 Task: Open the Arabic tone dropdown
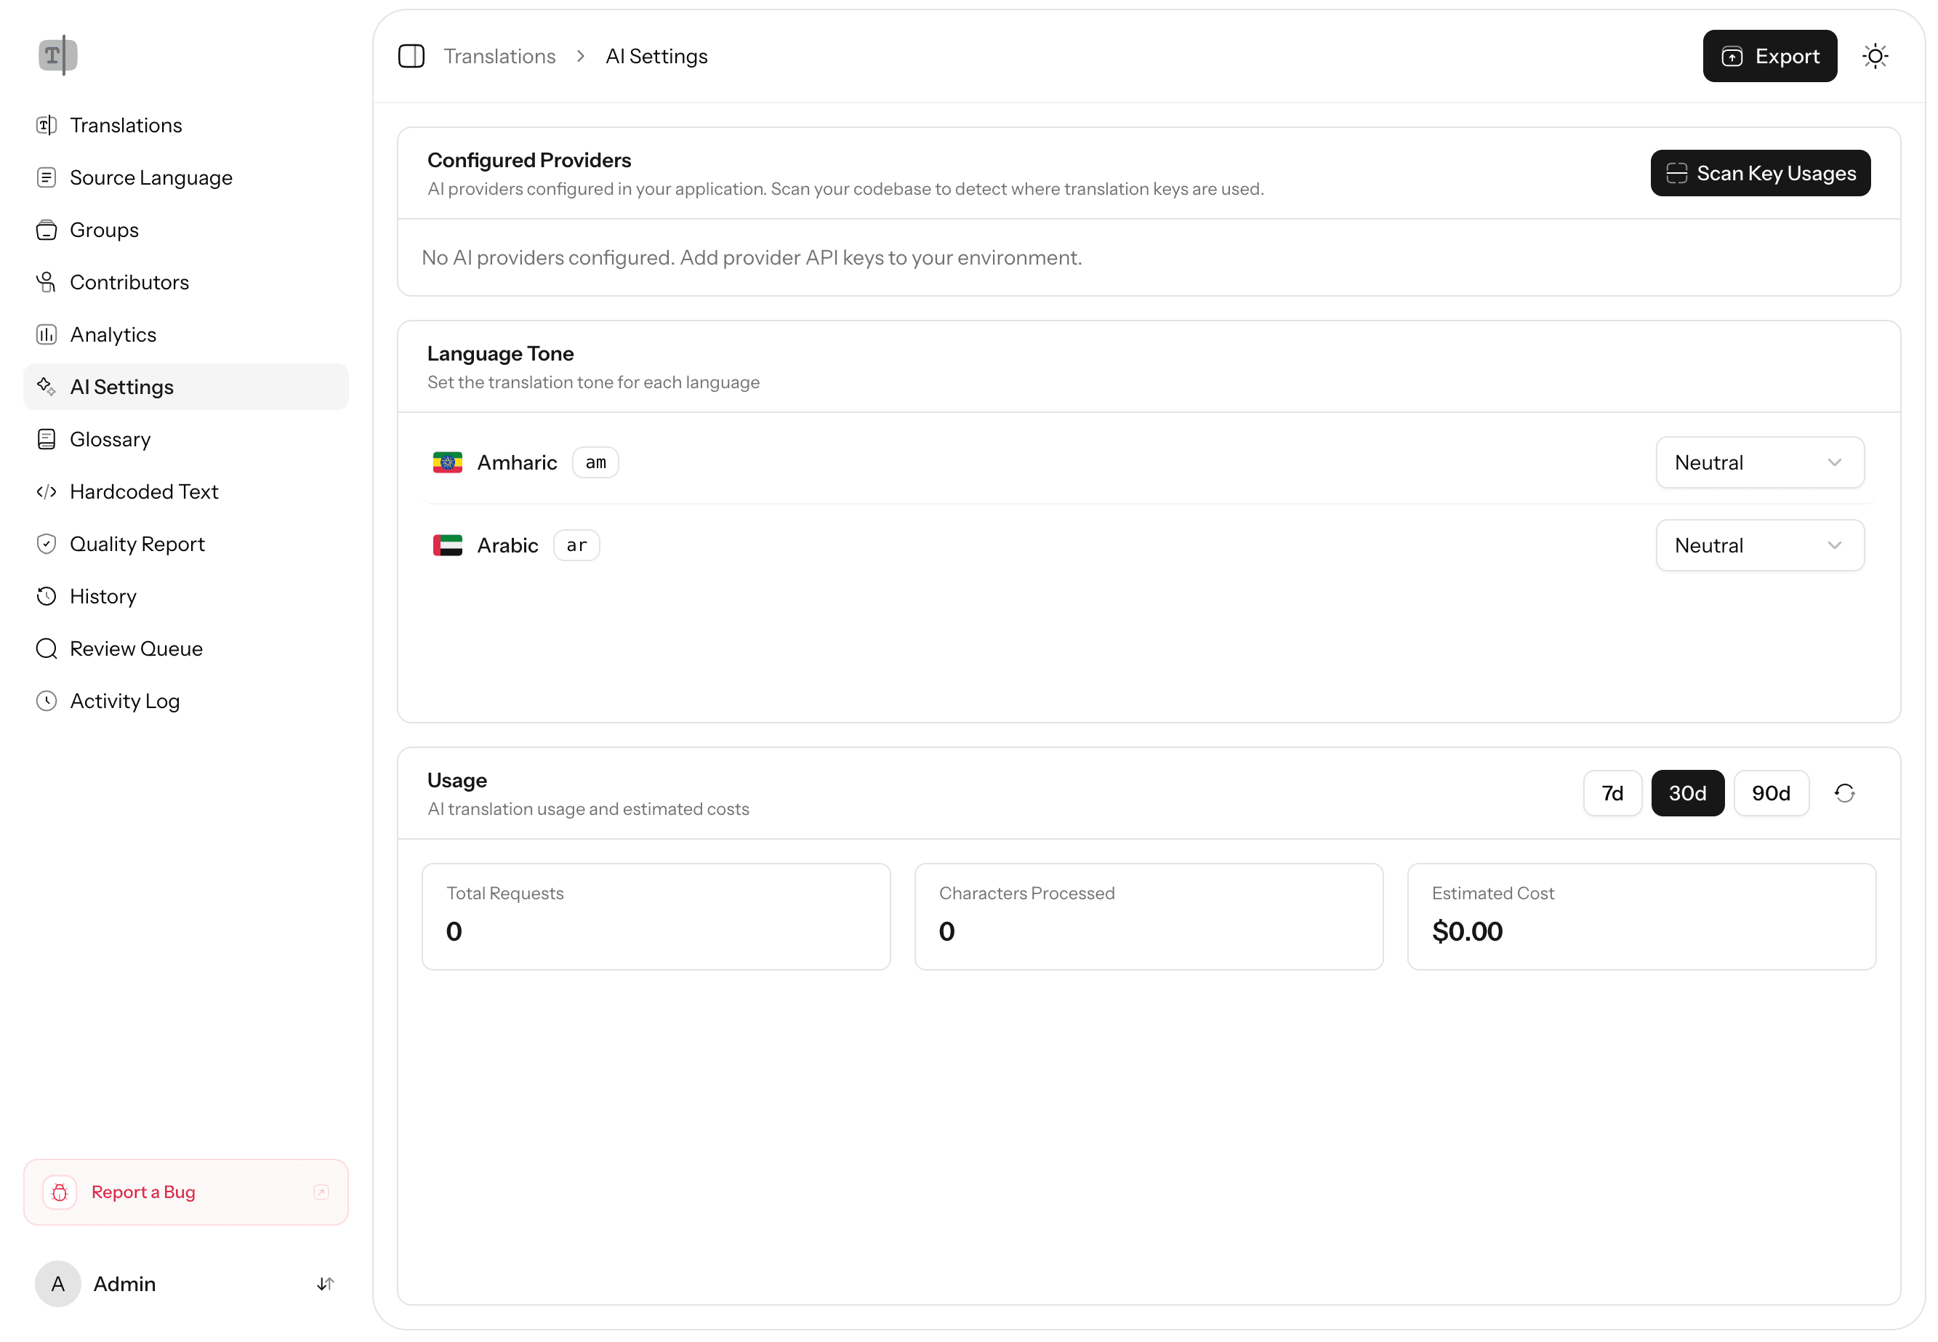pyautogui.click(x=1759, y=545)
